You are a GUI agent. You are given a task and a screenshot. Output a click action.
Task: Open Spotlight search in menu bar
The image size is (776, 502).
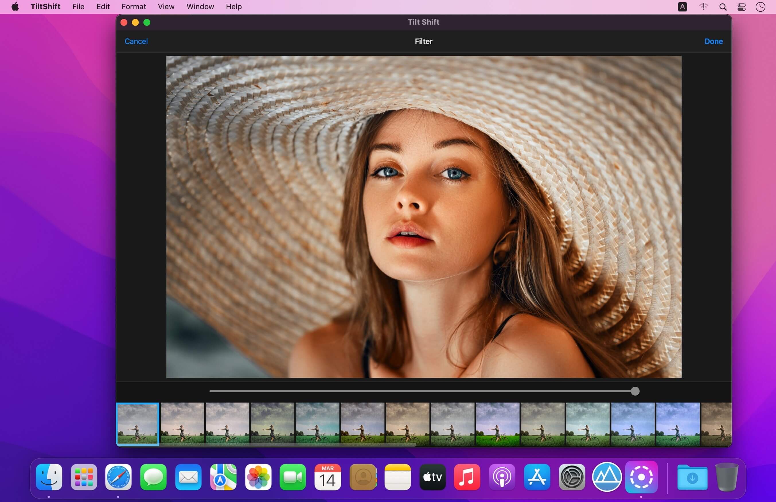(723, 7)
